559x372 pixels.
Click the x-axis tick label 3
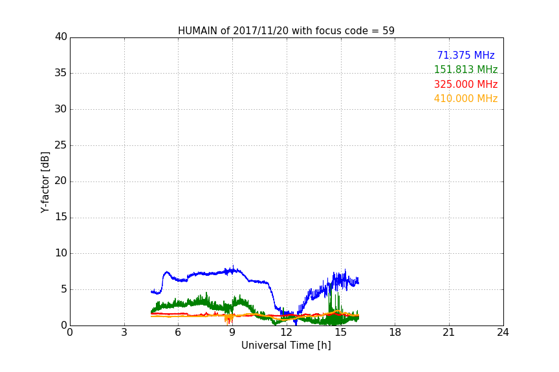click(x=124, y=333)
